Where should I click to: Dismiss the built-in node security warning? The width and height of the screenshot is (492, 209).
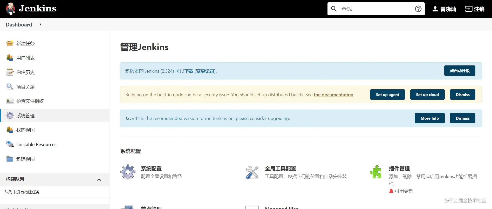tap(463, 95)
